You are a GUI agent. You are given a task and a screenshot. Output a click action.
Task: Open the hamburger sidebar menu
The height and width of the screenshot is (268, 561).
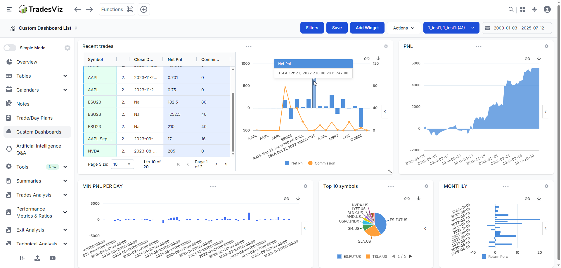tap(9, 9)
